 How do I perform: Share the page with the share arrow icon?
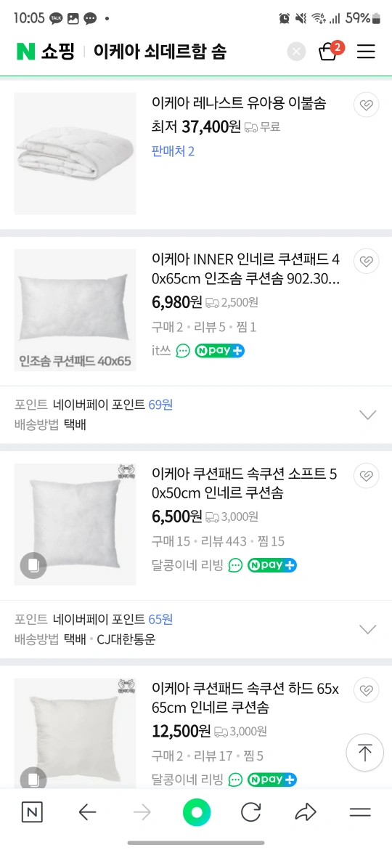306,812
